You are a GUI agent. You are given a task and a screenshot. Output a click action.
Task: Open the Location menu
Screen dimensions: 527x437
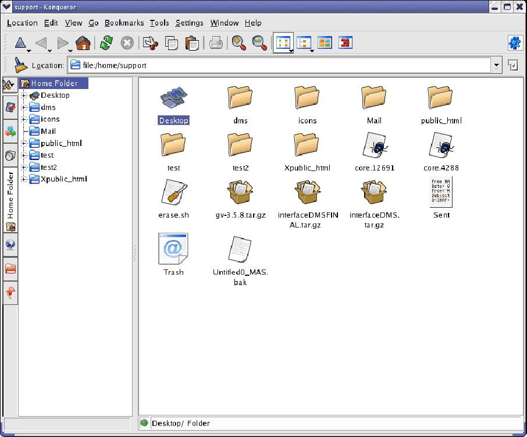(22, 23)
